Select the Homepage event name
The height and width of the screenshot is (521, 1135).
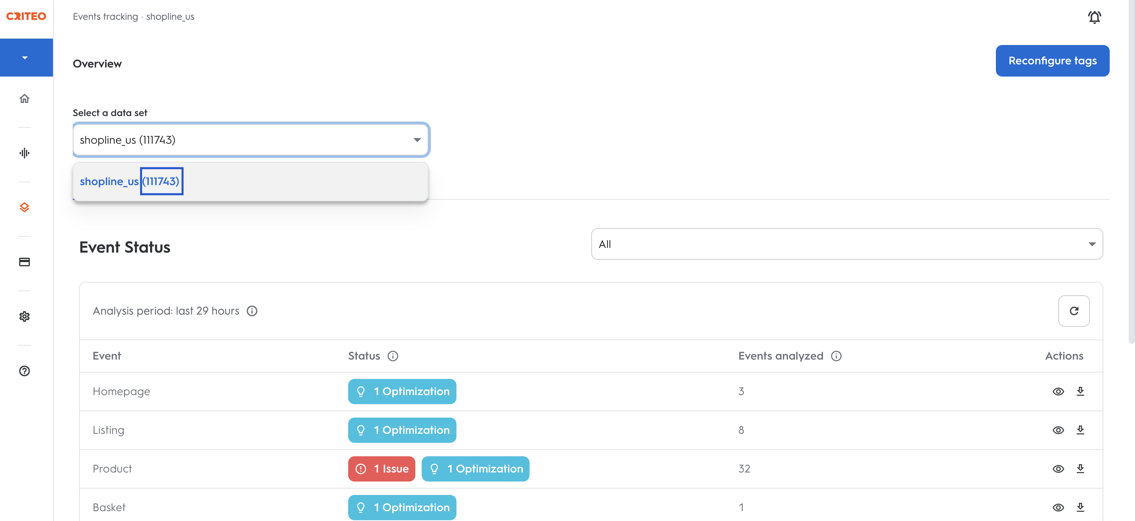tap(121, 391)
